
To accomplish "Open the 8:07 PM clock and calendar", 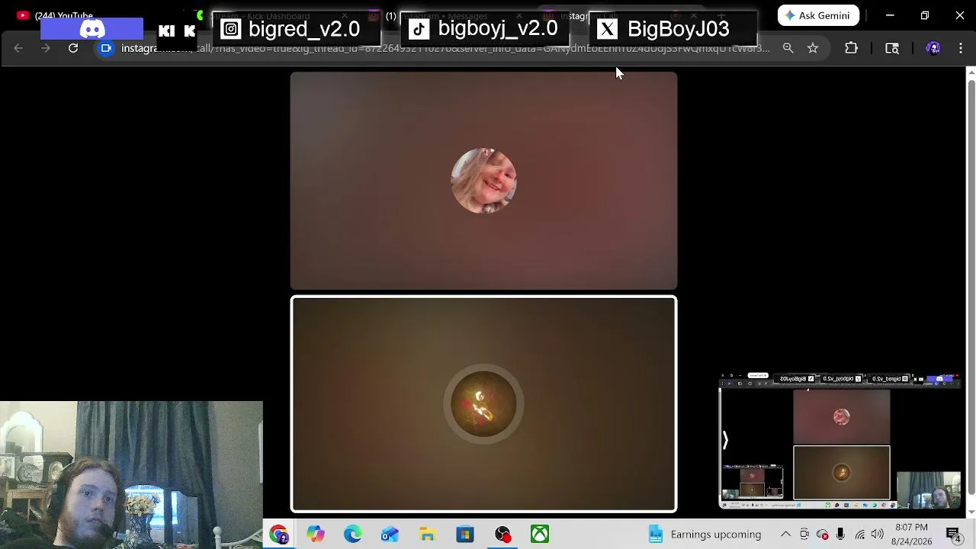I will [x=911, y=535].
